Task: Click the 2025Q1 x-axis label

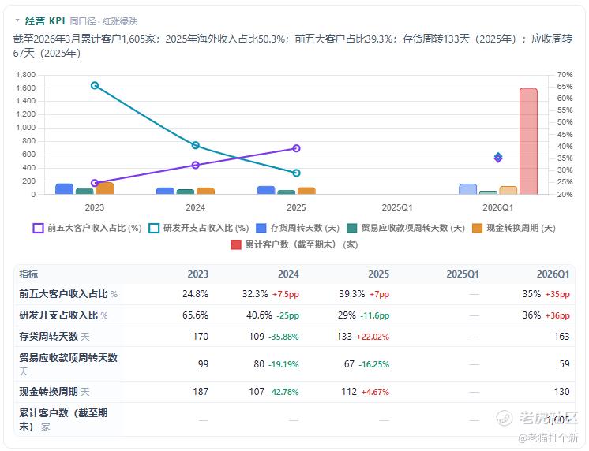Action: point(397,207)
